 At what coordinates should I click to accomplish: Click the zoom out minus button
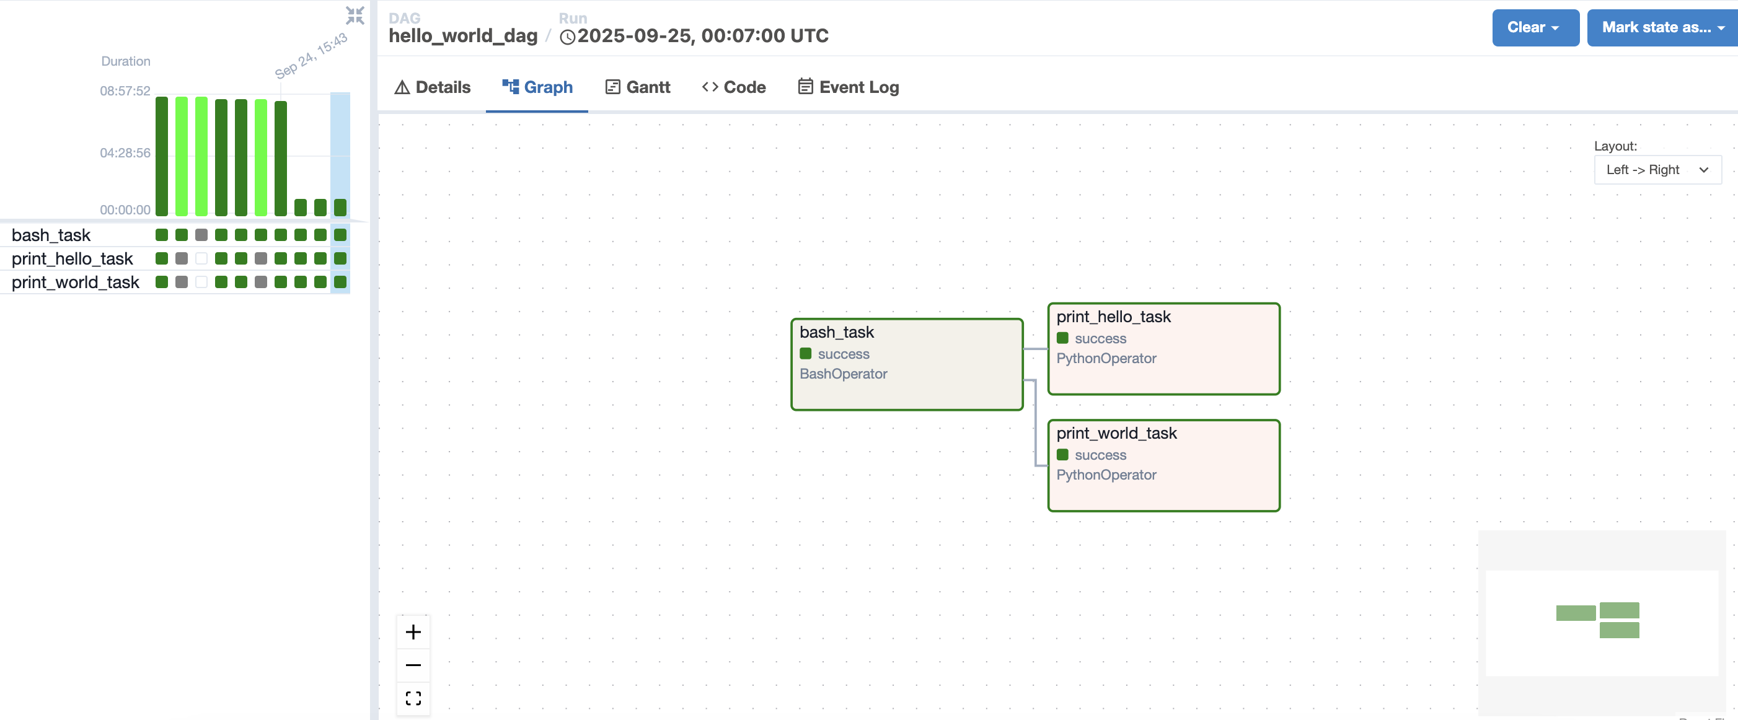click(413, 665)
